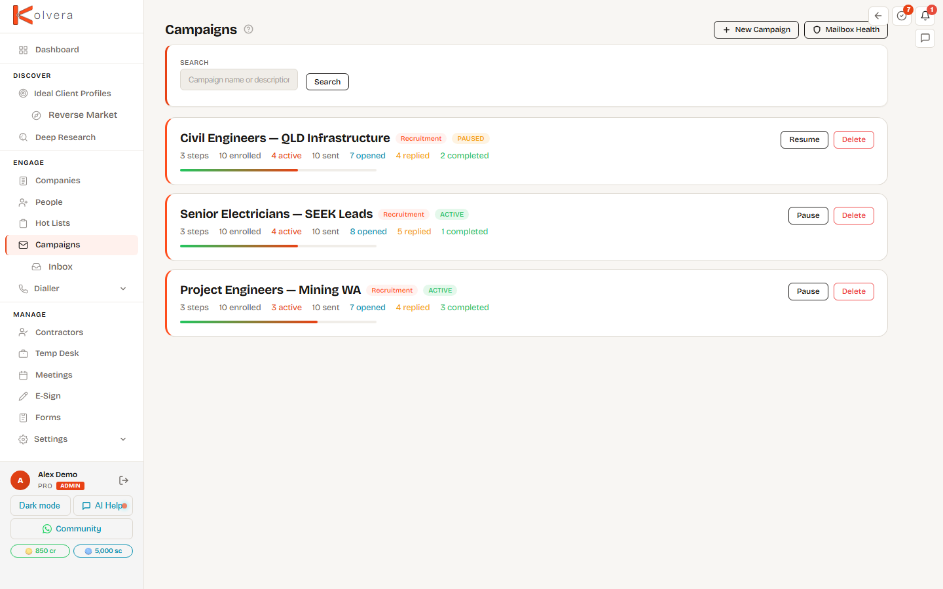Click New Campaign button
This screenshot has width=943, height=589.
click(x=756, y=29)
